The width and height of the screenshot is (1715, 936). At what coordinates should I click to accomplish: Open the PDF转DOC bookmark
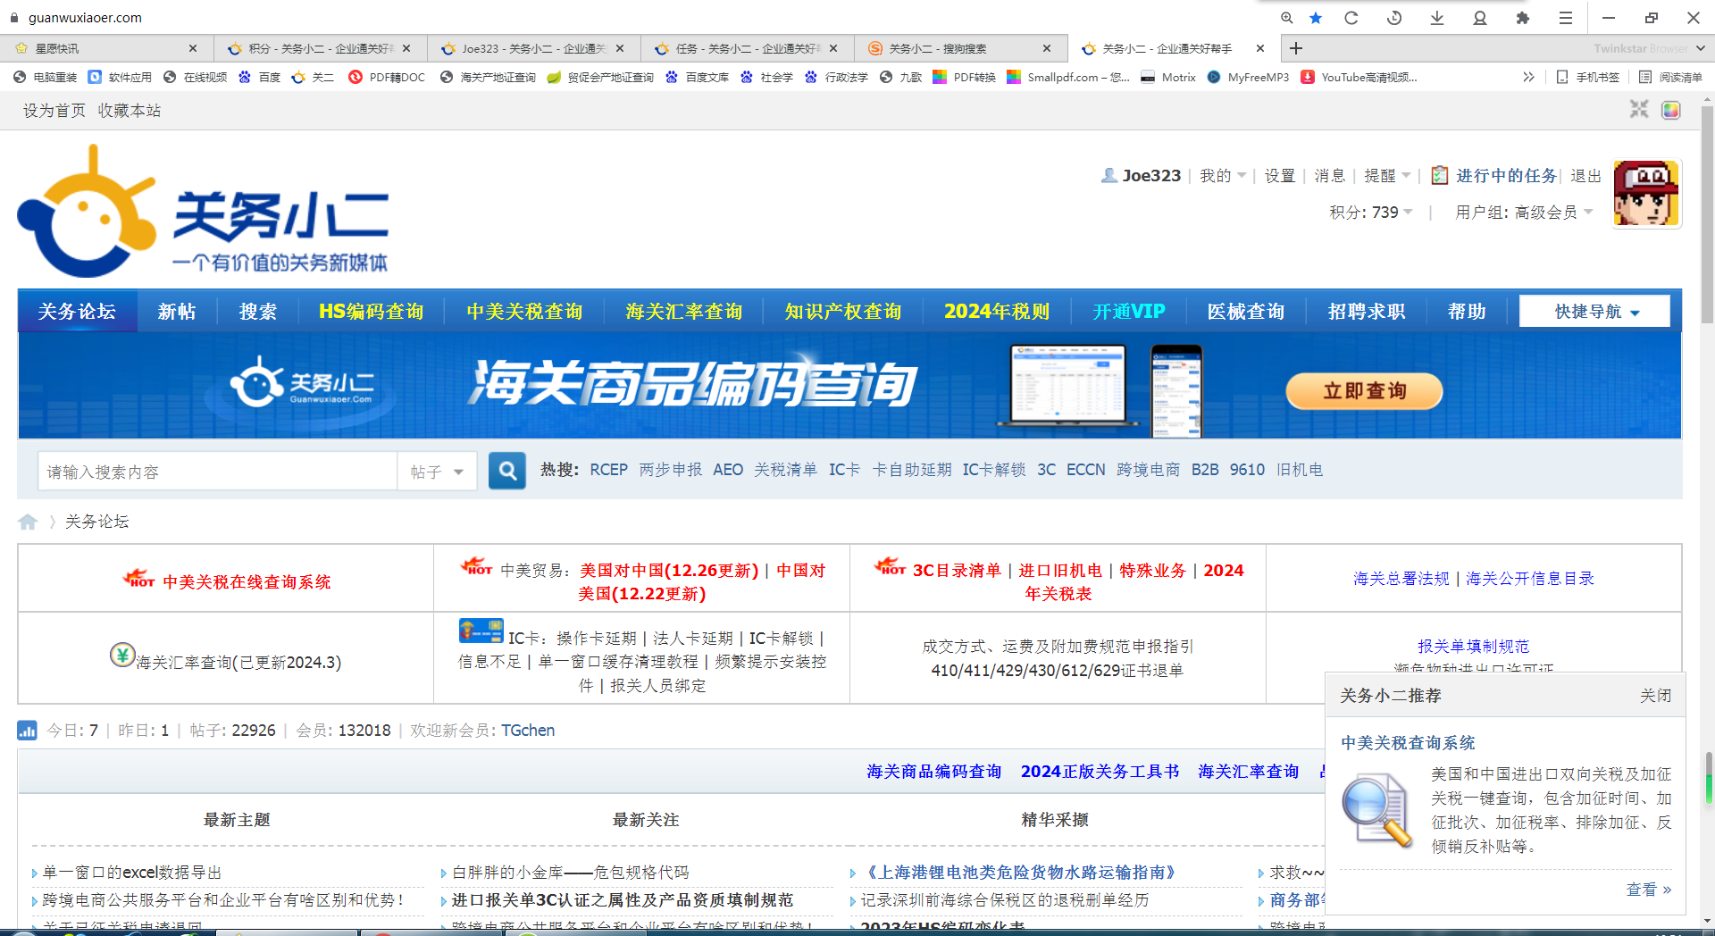pyautogui.click(x=387, y=78)
